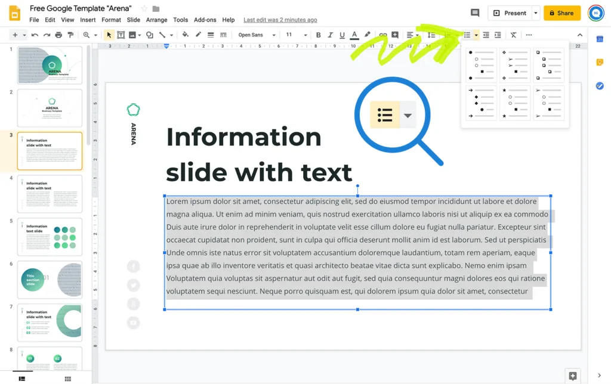Open the Google Keep side panel
This screenshot has width=611, height=384.
600,62
